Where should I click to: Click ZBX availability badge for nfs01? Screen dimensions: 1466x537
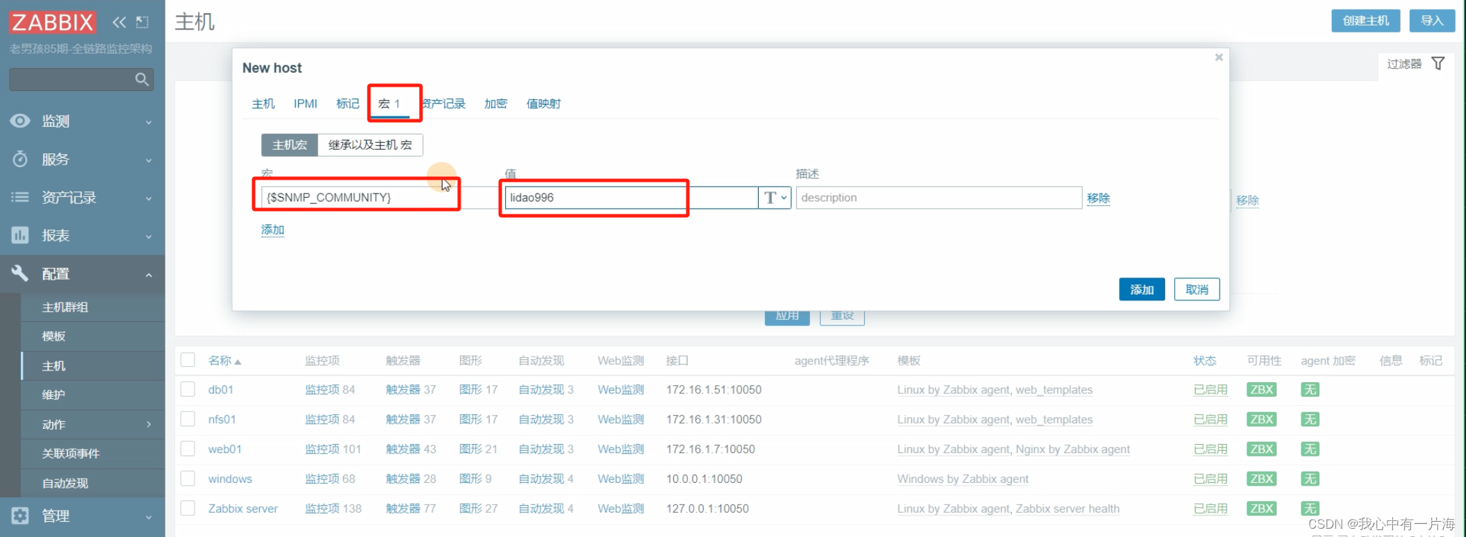coord(1262,419)
